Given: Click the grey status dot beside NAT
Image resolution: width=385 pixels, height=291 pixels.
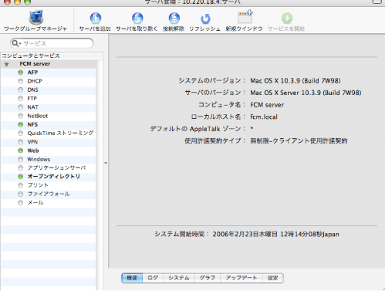Looking at the screenshot, I should pos(21,107).
